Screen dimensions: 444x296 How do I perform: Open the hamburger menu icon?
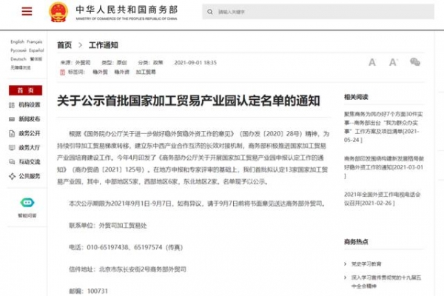27,13
